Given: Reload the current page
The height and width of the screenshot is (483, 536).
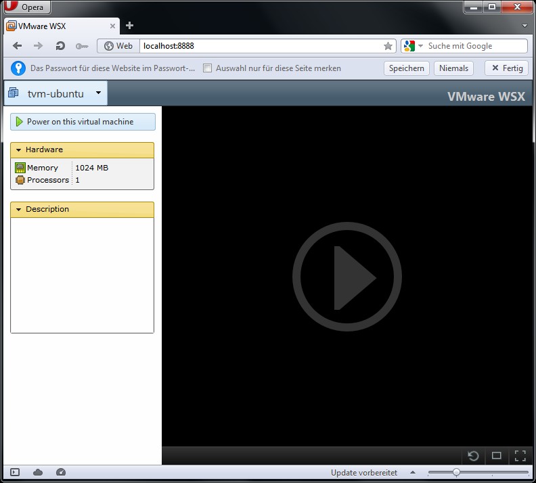Looking at the screenshot, I should [x=60, y=46].
